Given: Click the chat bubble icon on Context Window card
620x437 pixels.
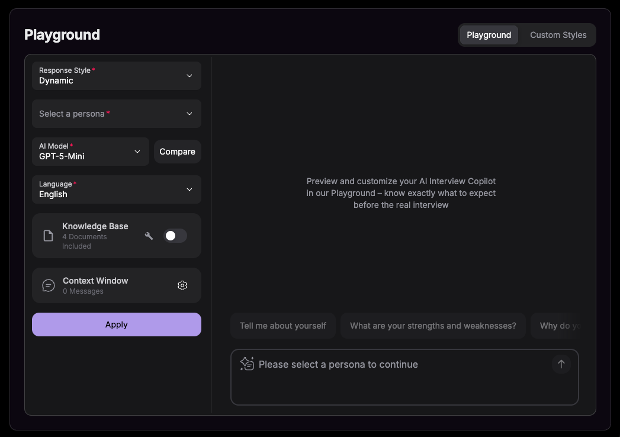Looking at the screenshot, I should pos(48,285).
